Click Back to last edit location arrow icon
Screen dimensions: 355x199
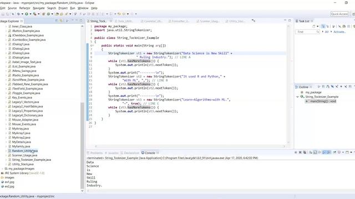[119, 14]
